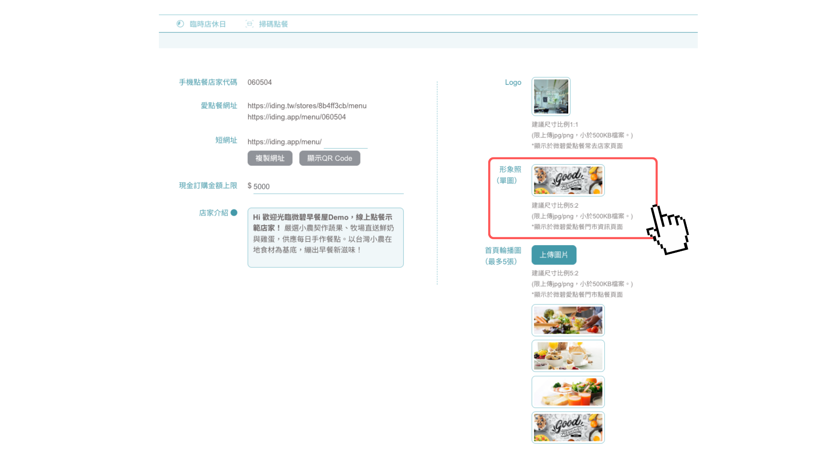Image resolution: width=831 pixels, height=467 pixels.
Task: Select the 形象照 Good Morning thumbnail
Action: 568,180
